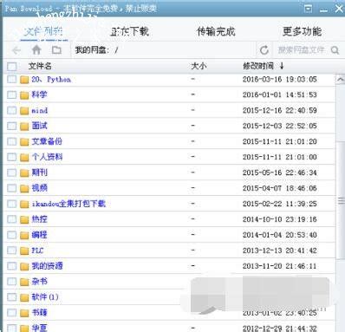Click the 我的网盘 path field

coord(163,50)
